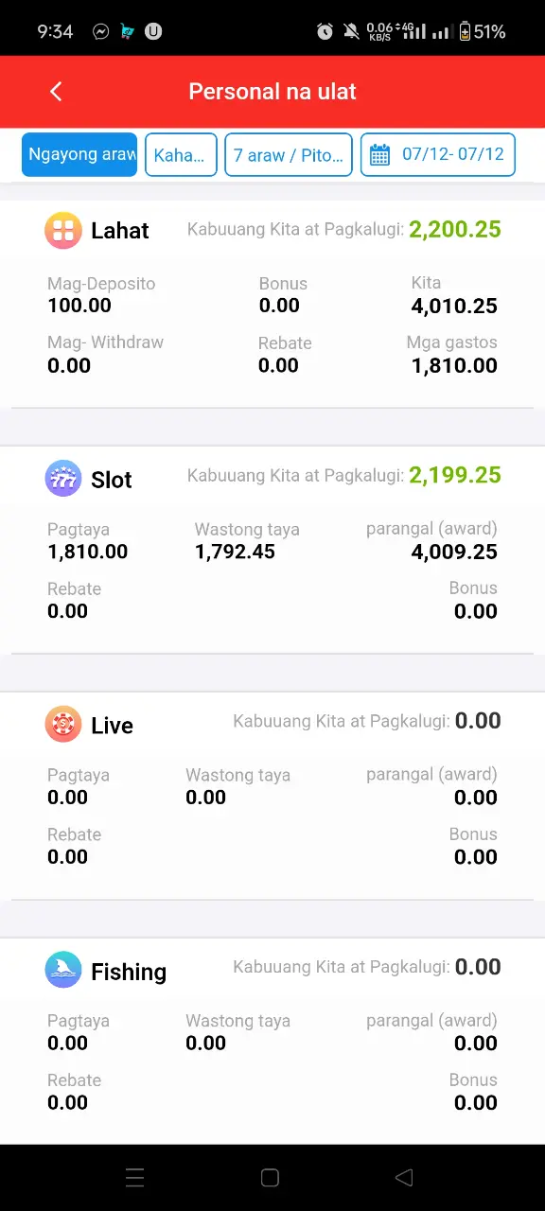The width and height of the screenshot is (545, 1211).
Task: Select the Kaha... filter tab
Action: coord(181,154)
